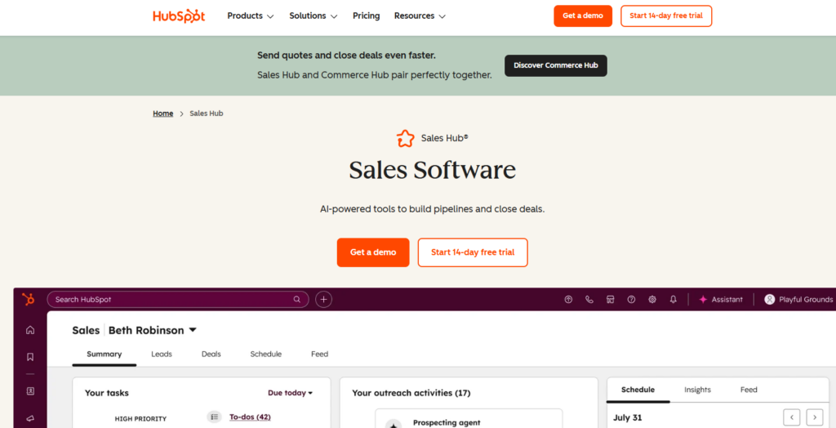Screen dimensions: 836x428
Task: Open the settings gear icon in the app toolbar
Action: tap(652, 300)
